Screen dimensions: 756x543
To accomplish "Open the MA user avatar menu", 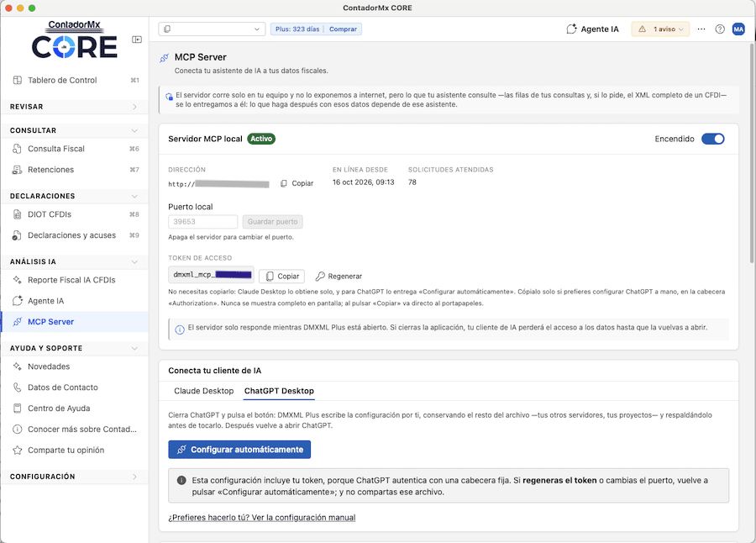I will 738,29.
